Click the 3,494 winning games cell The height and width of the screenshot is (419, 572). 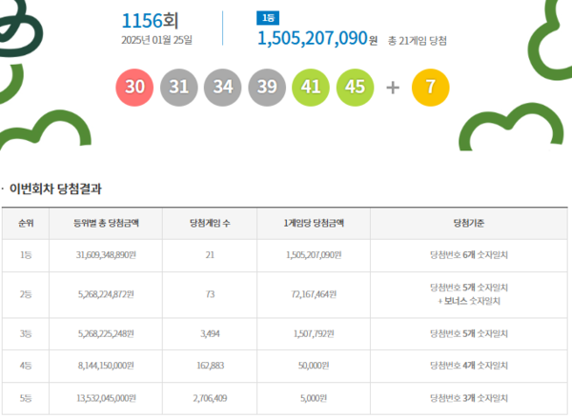coord(210,333)
